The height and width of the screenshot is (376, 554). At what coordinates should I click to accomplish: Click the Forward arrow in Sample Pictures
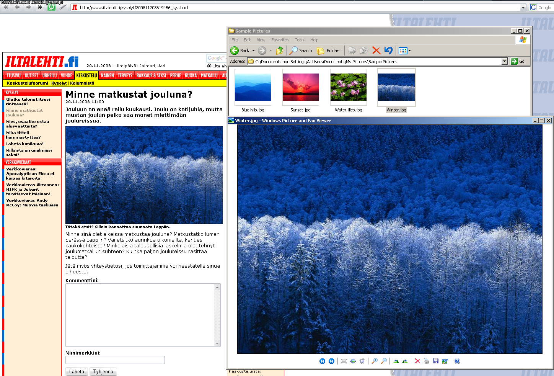[262, 51]
